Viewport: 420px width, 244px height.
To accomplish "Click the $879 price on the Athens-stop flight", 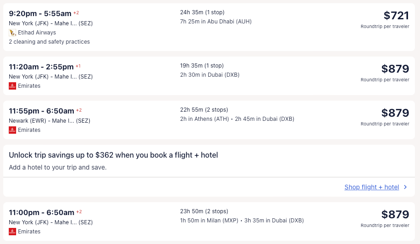I will click(395, 113).
